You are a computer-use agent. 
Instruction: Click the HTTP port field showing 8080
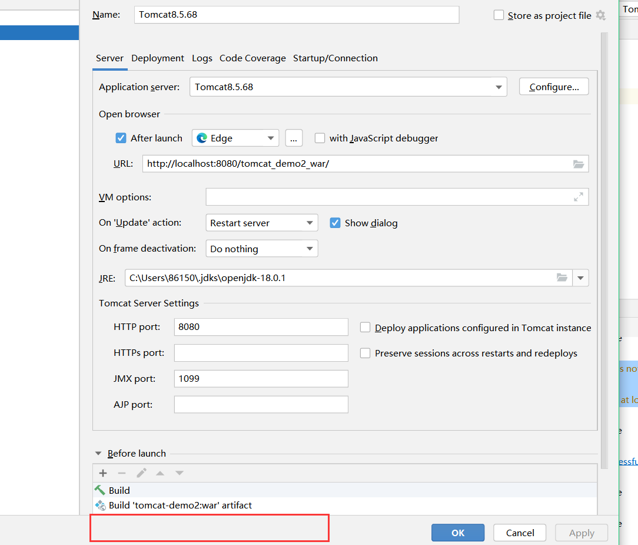point(261,327)
